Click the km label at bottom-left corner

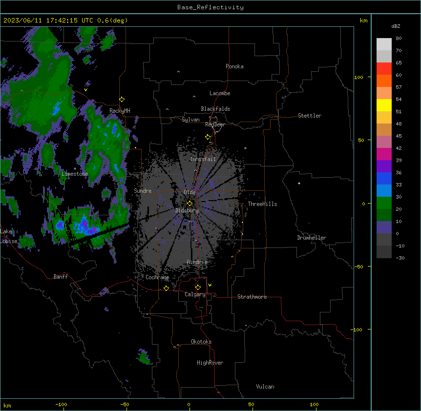coord(7,405)
